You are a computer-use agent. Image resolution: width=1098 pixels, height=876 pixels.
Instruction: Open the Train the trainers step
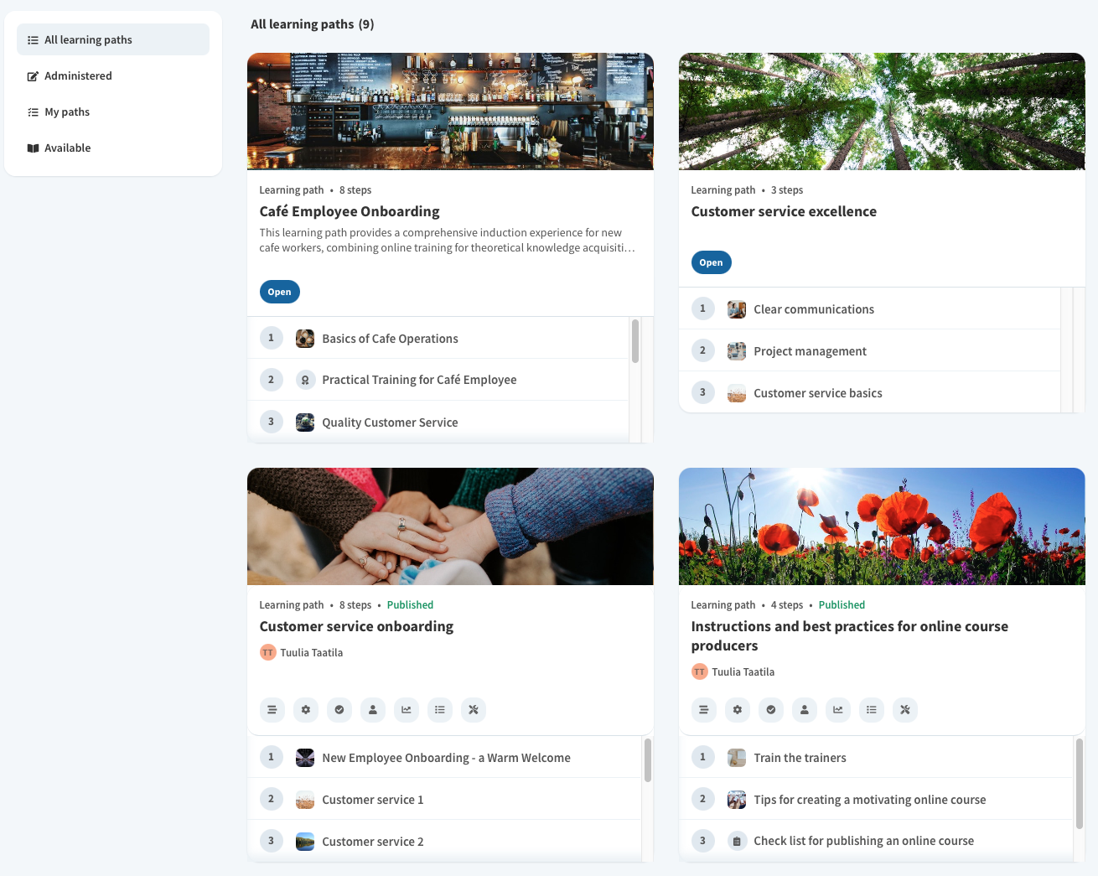pos(800,758)
